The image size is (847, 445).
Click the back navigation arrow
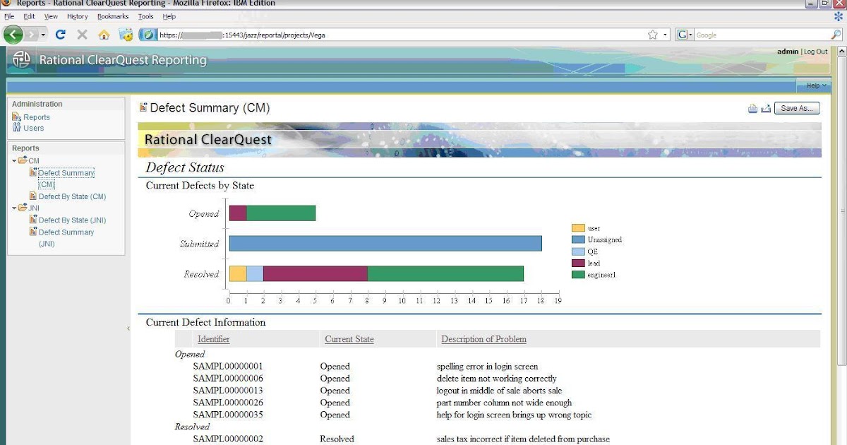click(13, 34)
